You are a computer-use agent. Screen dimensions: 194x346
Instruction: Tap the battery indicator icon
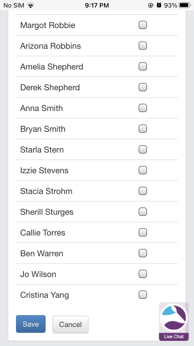(185, 5)
